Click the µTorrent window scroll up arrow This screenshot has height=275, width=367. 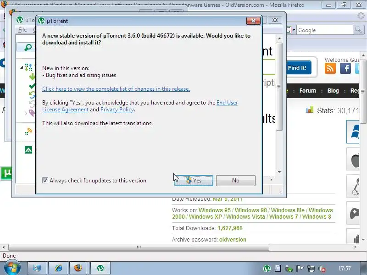click(x=279, y=38)
